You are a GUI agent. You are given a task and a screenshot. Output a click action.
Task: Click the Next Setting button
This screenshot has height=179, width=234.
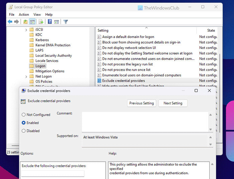[x=173, y=103]
